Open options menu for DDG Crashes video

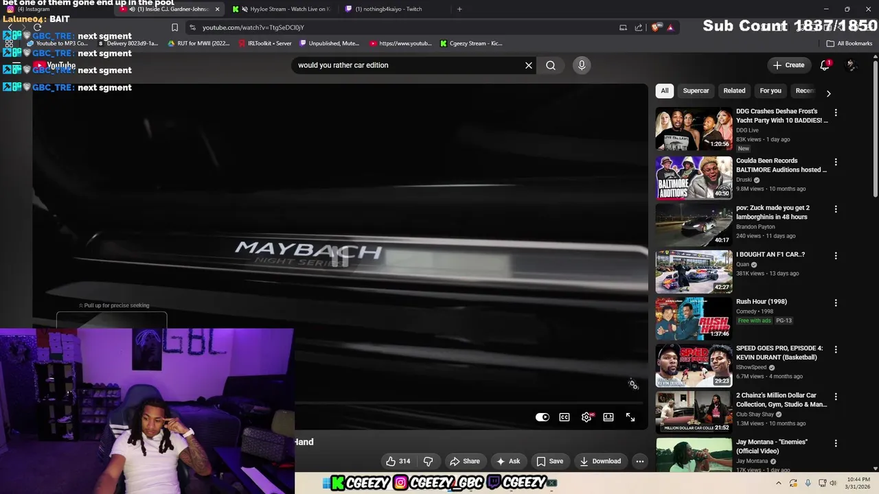836,113
